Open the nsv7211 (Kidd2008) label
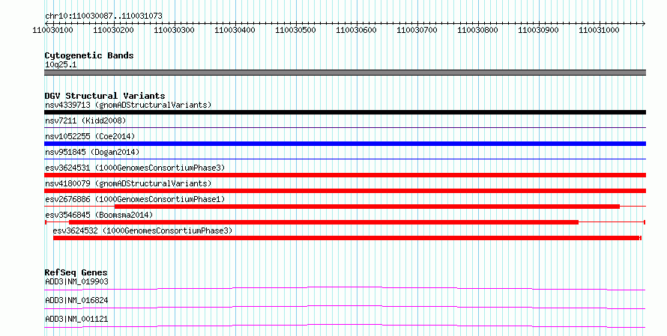Image resolution: width=667 pixels, height=336 pixels. [85, 120]
